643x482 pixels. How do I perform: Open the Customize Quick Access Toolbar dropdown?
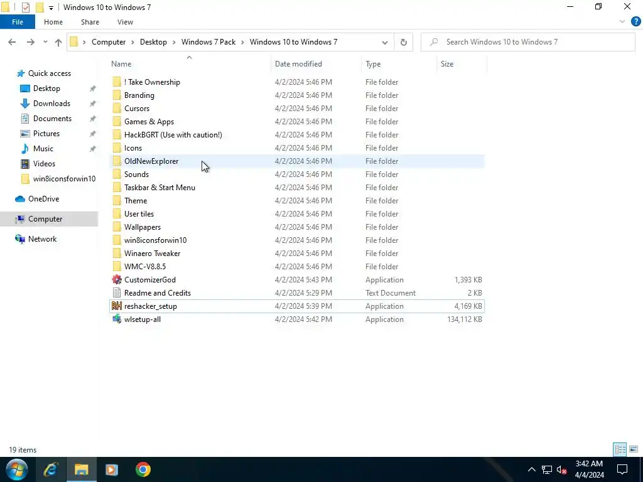tap(51, 8)
